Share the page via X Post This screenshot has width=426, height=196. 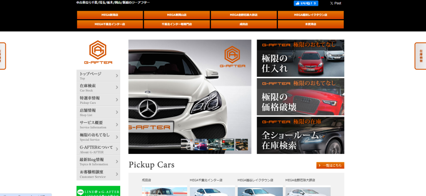coord(335,3)
